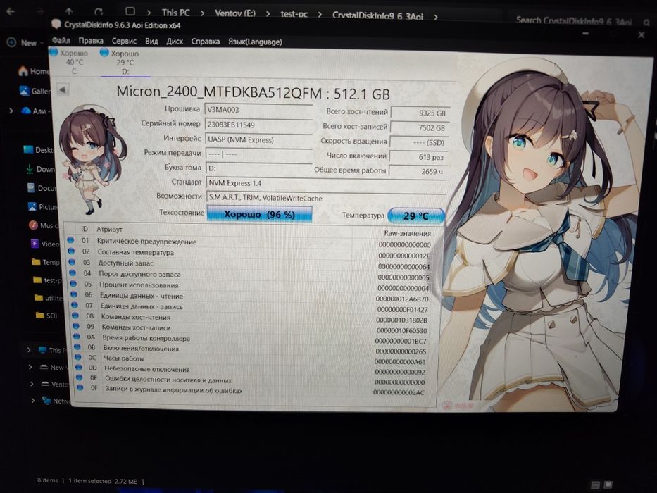Screen dimensions: 657x493
Task: Click status dot for Составная температура
Action: click(x=71, y=251)
